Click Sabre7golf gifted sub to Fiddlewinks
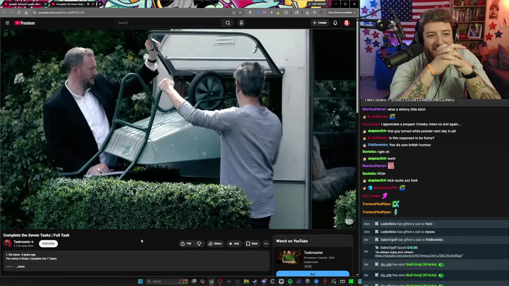 [412, 240]
